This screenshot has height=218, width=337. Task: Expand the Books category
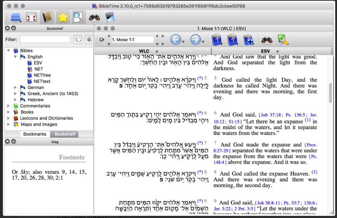pos(8,112)
